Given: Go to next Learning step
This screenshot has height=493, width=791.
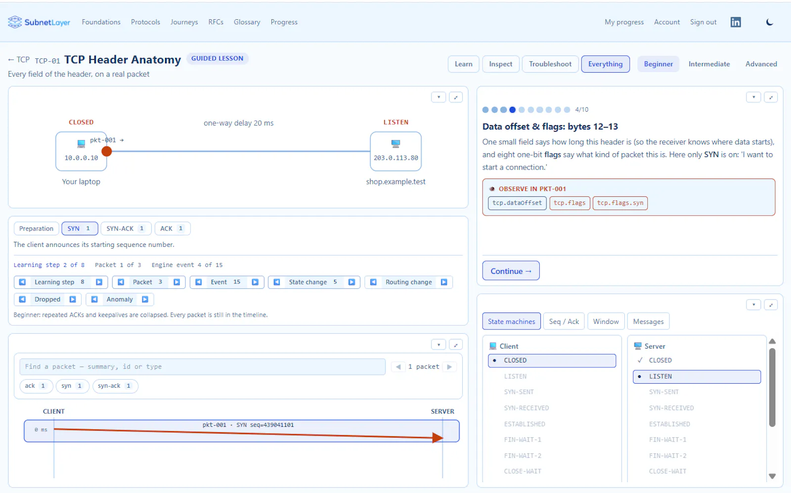Looking at the screenshot, I should [99, 282].
